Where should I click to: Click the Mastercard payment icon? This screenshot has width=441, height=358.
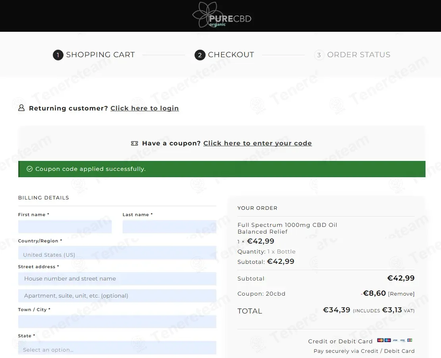(x=380, y=341)
